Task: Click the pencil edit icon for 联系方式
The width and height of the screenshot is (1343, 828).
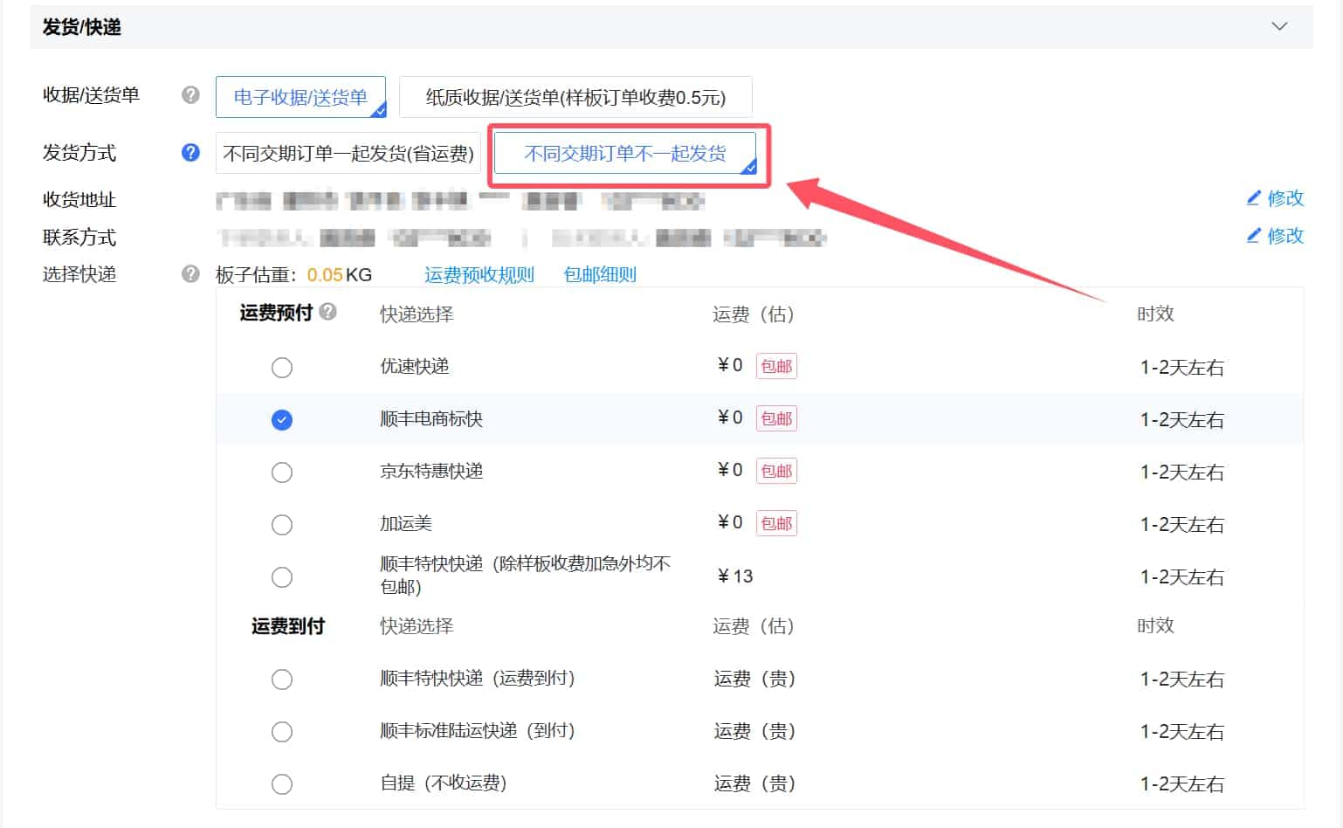Action: point(1255,236)
